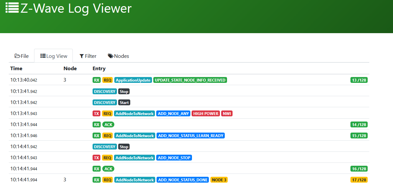Click the 17 /128 counter badge

pyautogui.click(x=359, y=180)
